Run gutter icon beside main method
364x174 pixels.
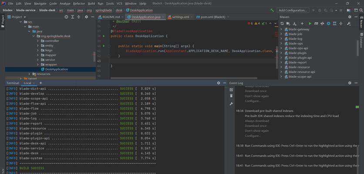point(104,46)
